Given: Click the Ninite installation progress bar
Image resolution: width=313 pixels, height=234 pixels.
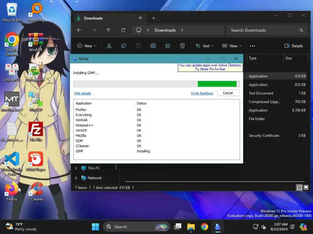Looking at the screenshot, I should (x=156, y=84).
